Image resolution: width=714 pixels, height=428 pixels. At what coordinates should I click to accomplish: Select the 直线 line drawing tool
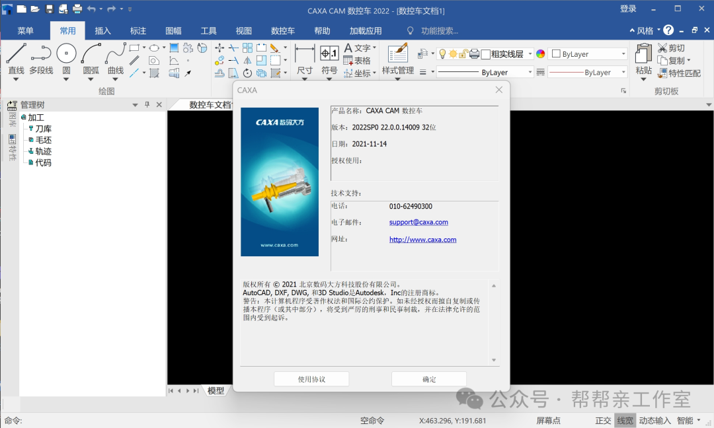16,58
